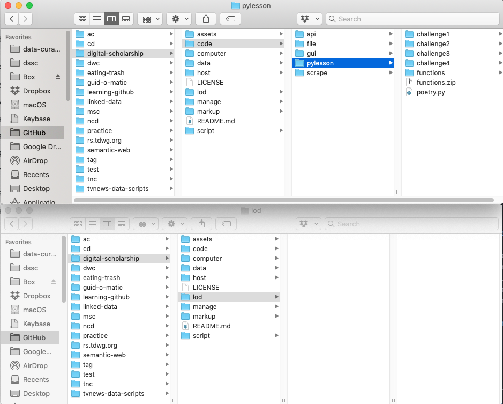The height and width of the screenshot is (404, 503).
Task: Select markup folder in lod window
Action: point(204,317)
